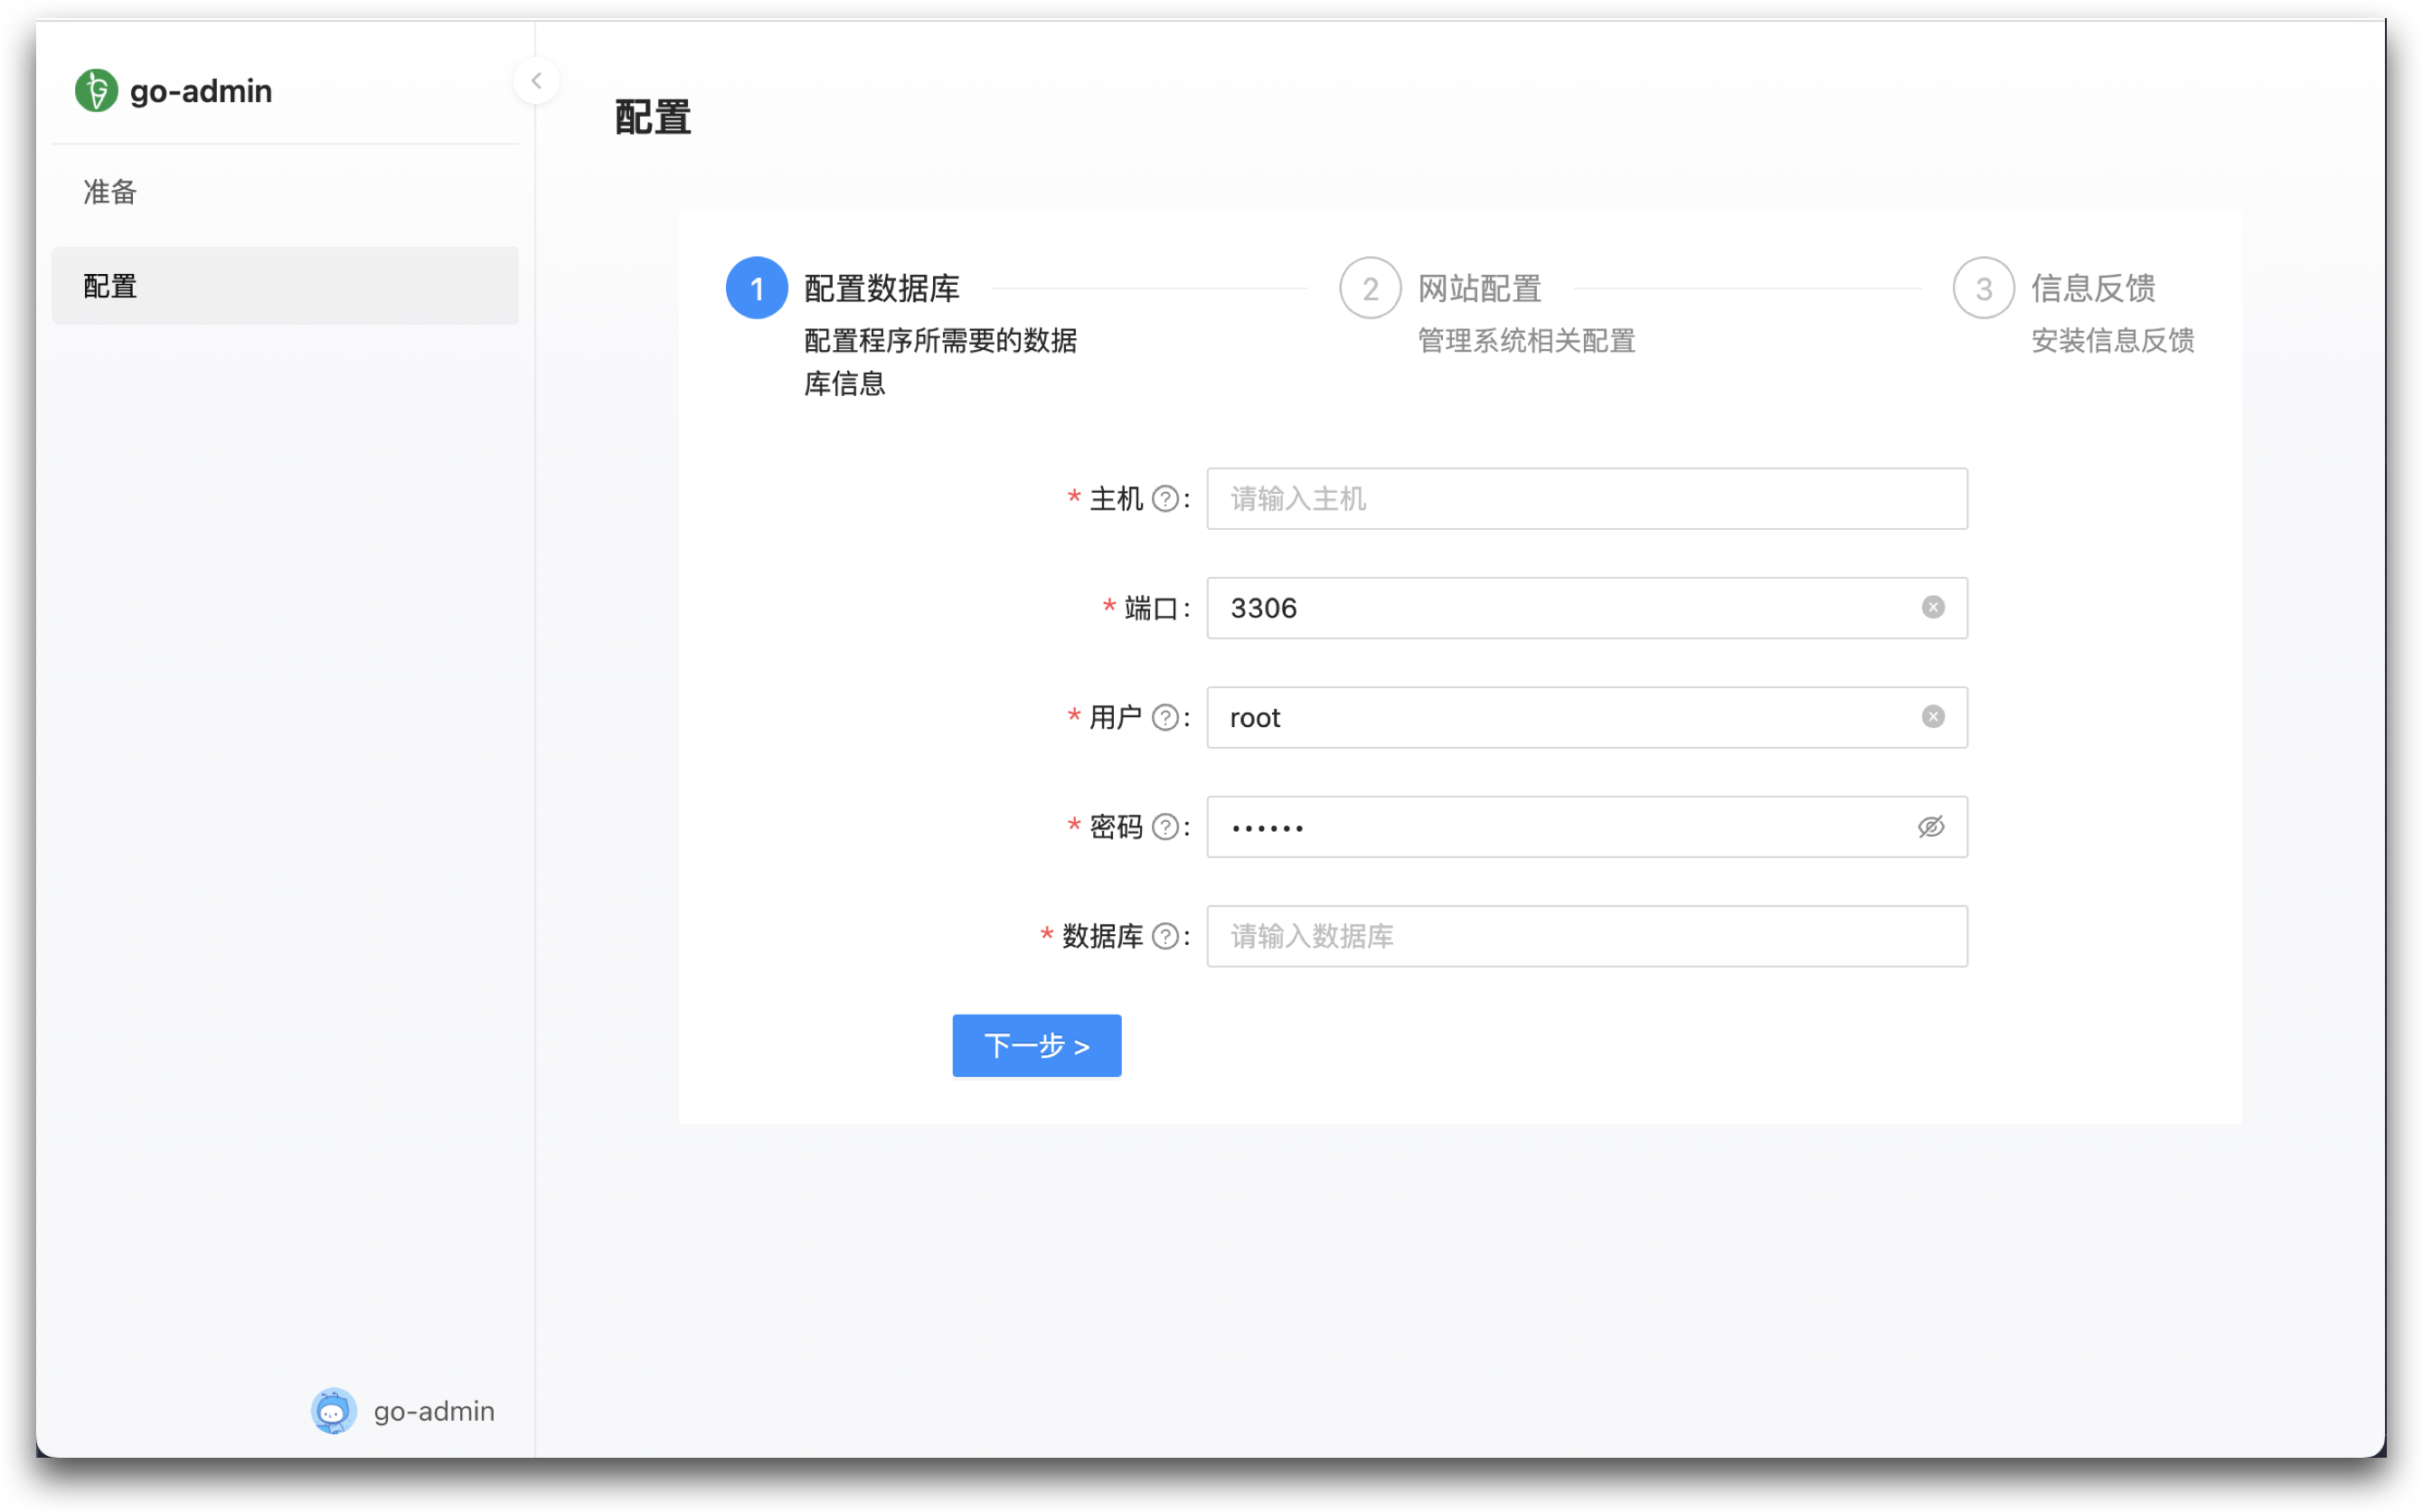Click the go-admin footer link text

click(x=434, y=1411)
